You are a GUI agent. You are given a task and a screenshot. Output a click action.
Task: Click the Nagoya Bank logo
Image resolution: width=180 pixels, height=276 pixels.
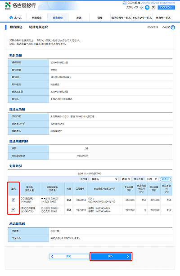point(20,5)
